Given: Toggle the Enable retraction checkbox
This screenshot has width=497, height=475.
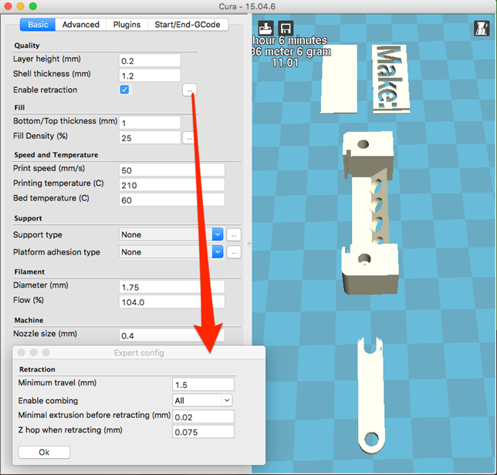Looking at the screenshot, I should coord(124,89).
